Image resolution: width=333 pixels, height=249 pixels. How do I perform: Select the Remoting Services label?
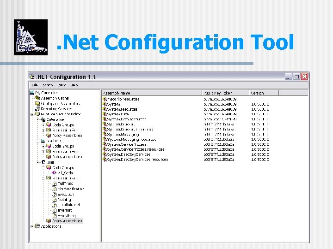click(56, 109)
